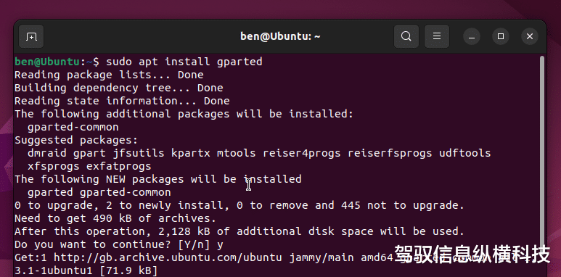Click the word 'udftools' in suggestions
Viewport: 561px width, 277px height.
point(464,153)
